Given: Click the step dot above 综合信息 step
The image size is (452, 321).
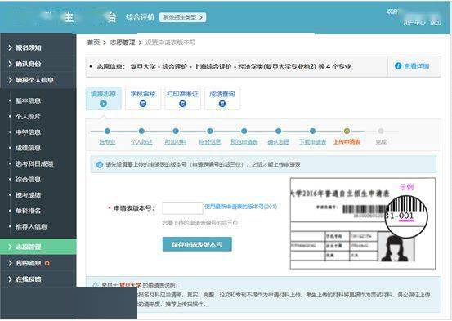Looking at the screenshot, I should 210,132.
